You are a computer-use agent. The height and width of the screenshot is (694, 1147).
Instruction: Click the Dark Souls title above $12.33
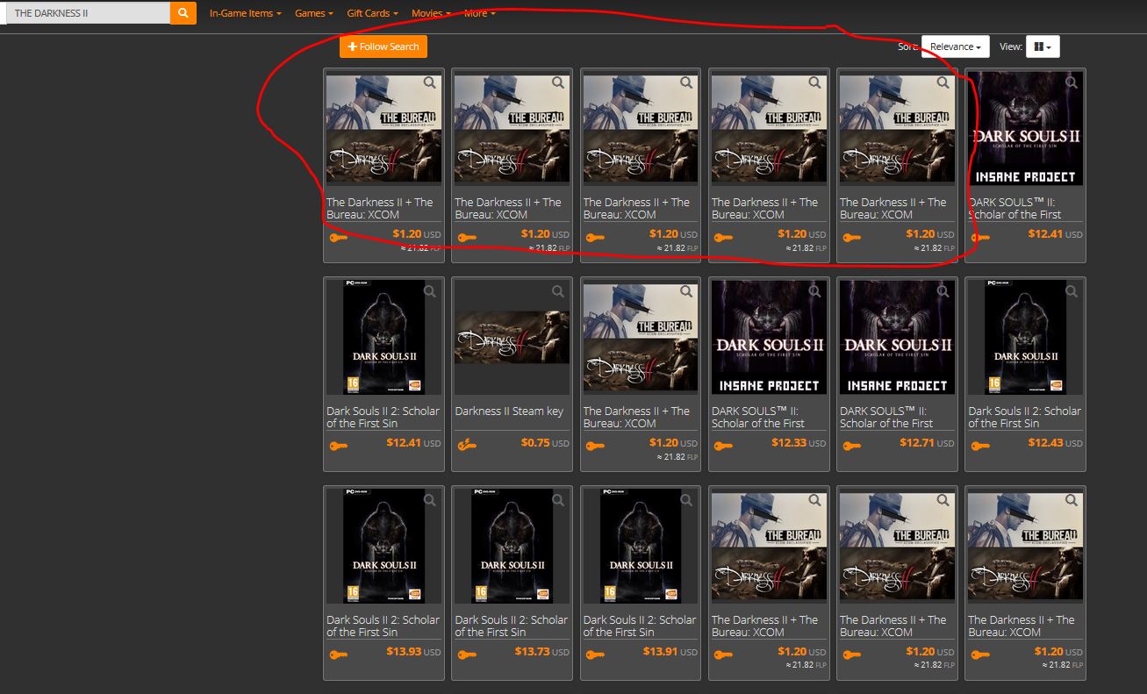coord(758,417)
